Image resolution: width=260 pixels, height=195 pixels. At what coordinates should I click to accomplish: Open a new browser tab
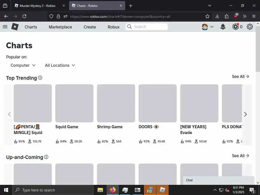click(131, 6)
